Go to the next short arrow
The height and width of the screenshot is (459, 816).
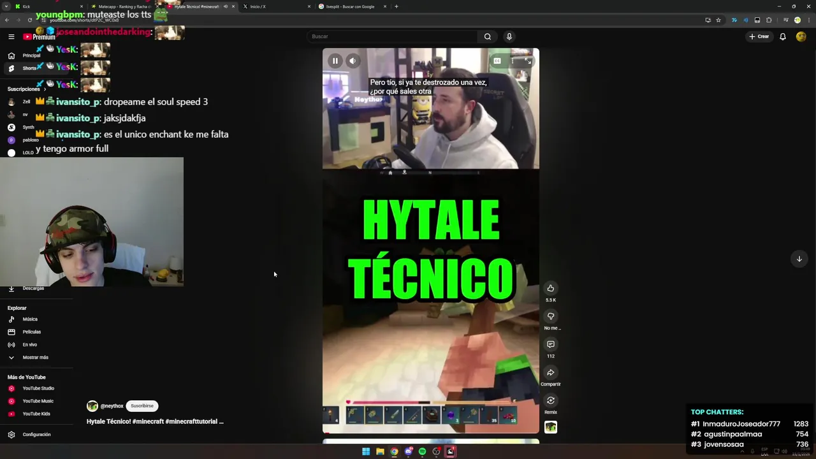tap(799, 259)
